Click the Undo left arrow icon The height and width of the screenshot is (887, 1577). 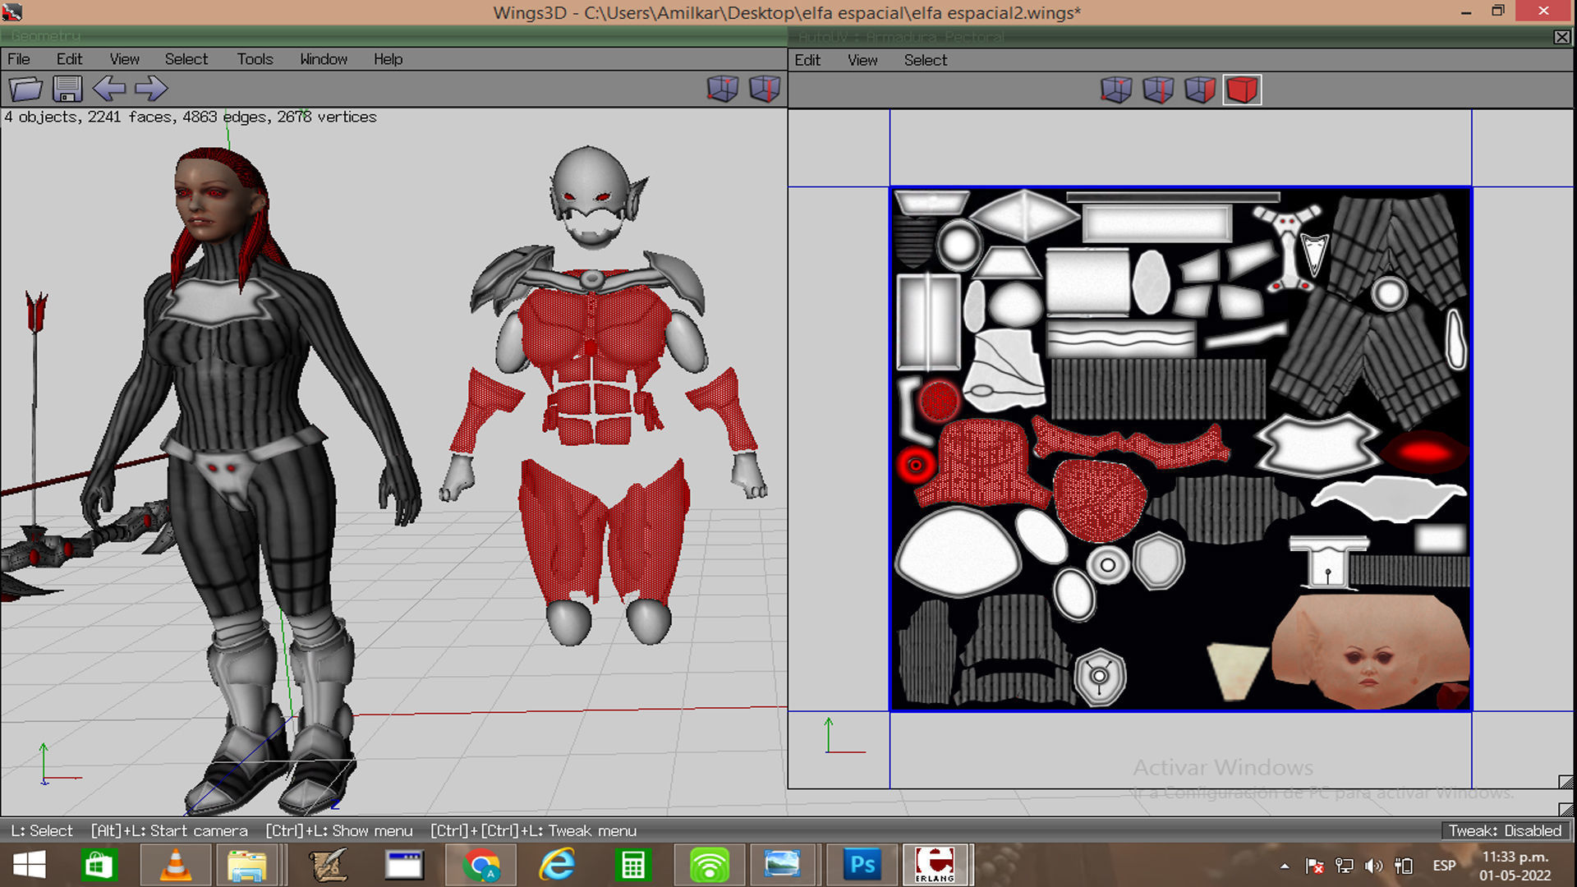[109, 89]
